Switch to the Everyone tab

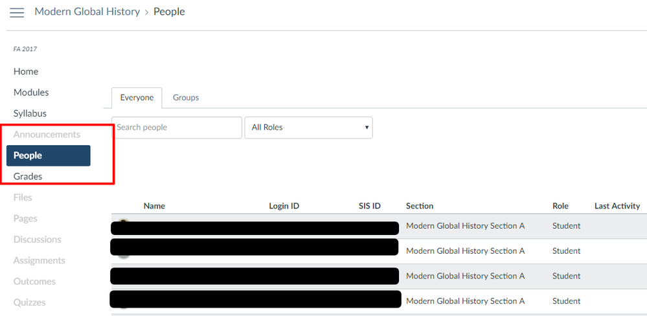pyautogui.click(x=137, y=98)
